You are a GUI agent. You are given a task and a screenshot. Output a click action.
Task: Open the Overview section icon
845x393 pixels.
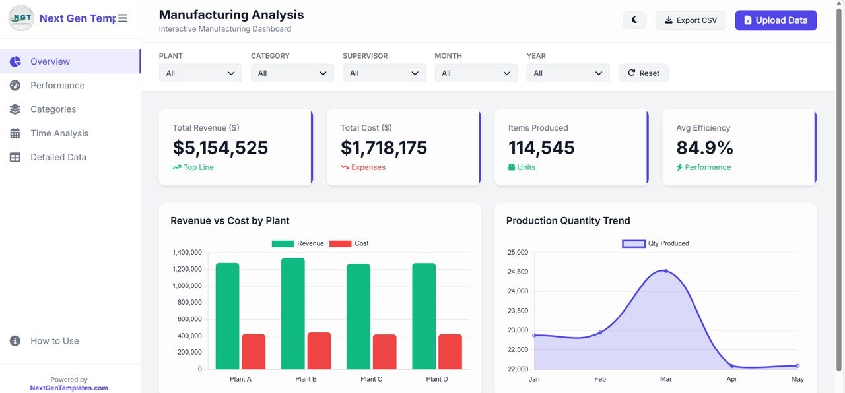click(x=15, y=61)
